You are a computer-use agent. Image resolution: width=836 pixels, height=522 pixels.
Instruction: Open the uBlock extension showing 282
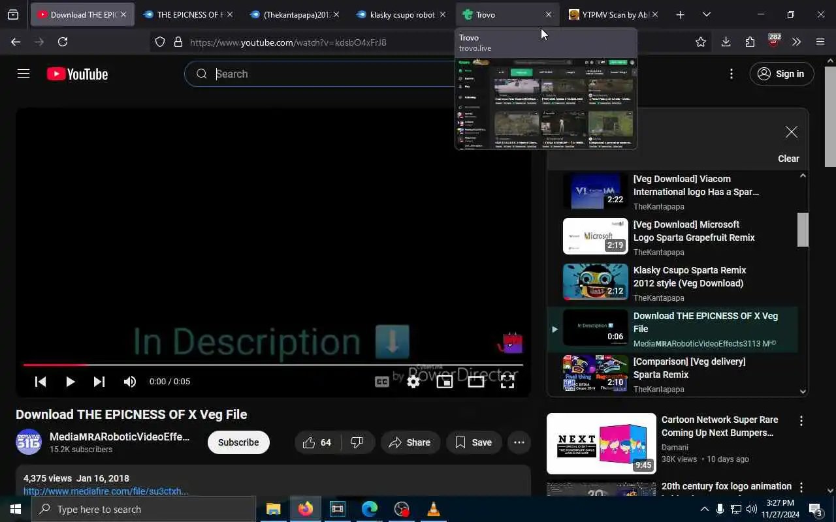tap(774, 41)
